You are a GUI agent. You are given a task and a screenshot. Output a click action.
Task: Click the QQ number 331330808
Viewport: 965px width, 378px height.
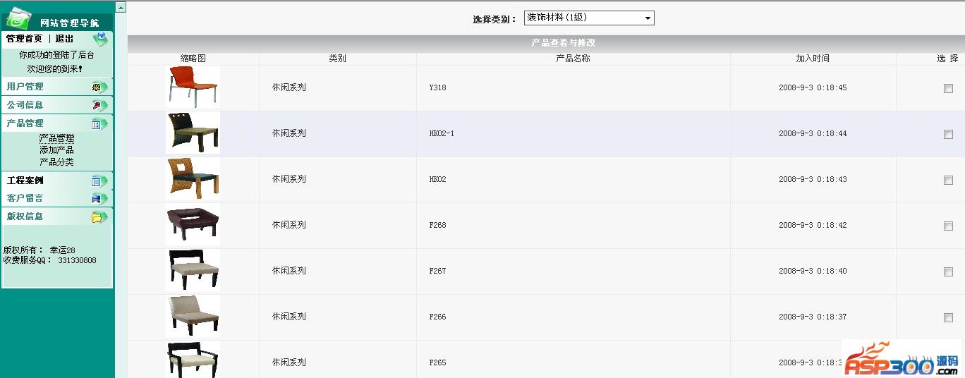[x=77, y=260]
